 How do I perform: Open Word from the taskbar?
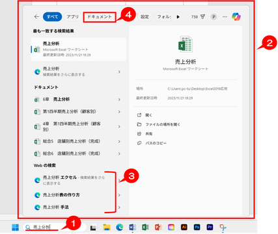point(132,227)
